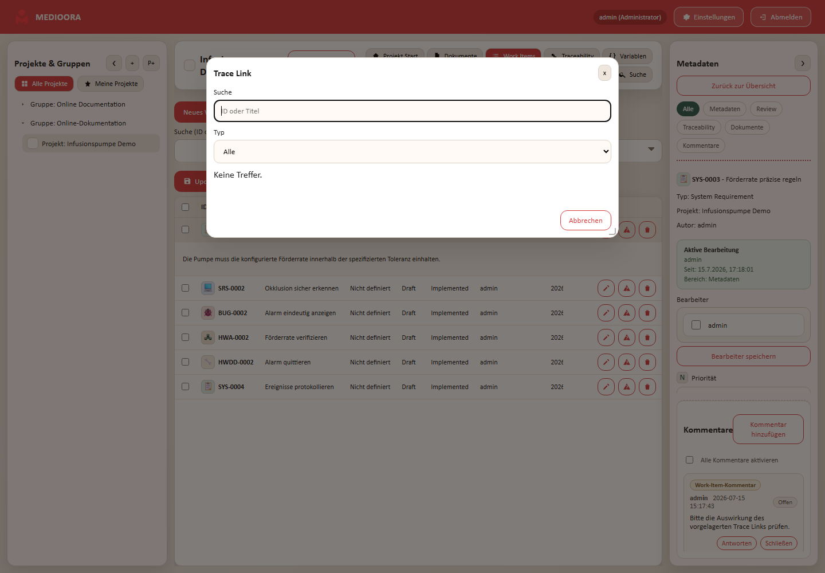Open trace link icon for HWDD-0002
This screenshot has height=573, width=825.
click(x=627, y=362)
